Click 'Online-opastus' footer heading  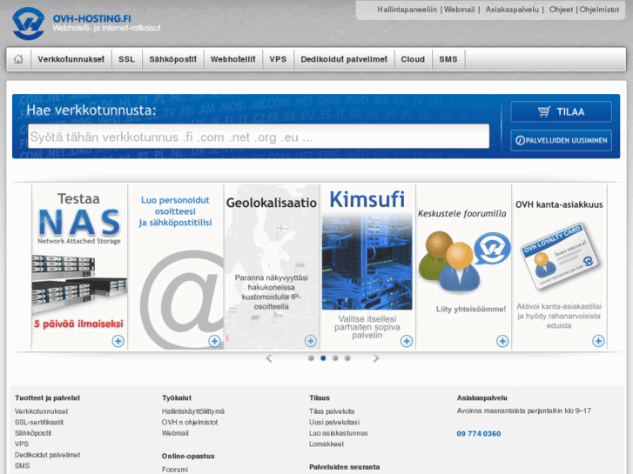[188, 457]
